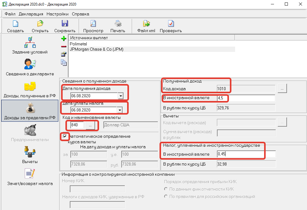307x210 pixels.
Task: Open the Вычеты section in the sidebar
Action: point(30,155)
